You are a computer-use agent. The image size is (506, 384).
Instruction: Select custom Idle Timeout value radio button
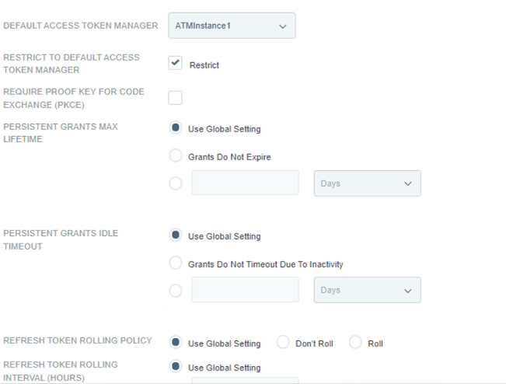[x=176, y=291]
